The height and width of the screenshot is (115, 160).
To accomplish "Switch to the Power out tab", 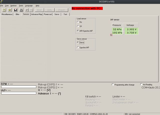I will pyautogui.click(x=48, y=14).
